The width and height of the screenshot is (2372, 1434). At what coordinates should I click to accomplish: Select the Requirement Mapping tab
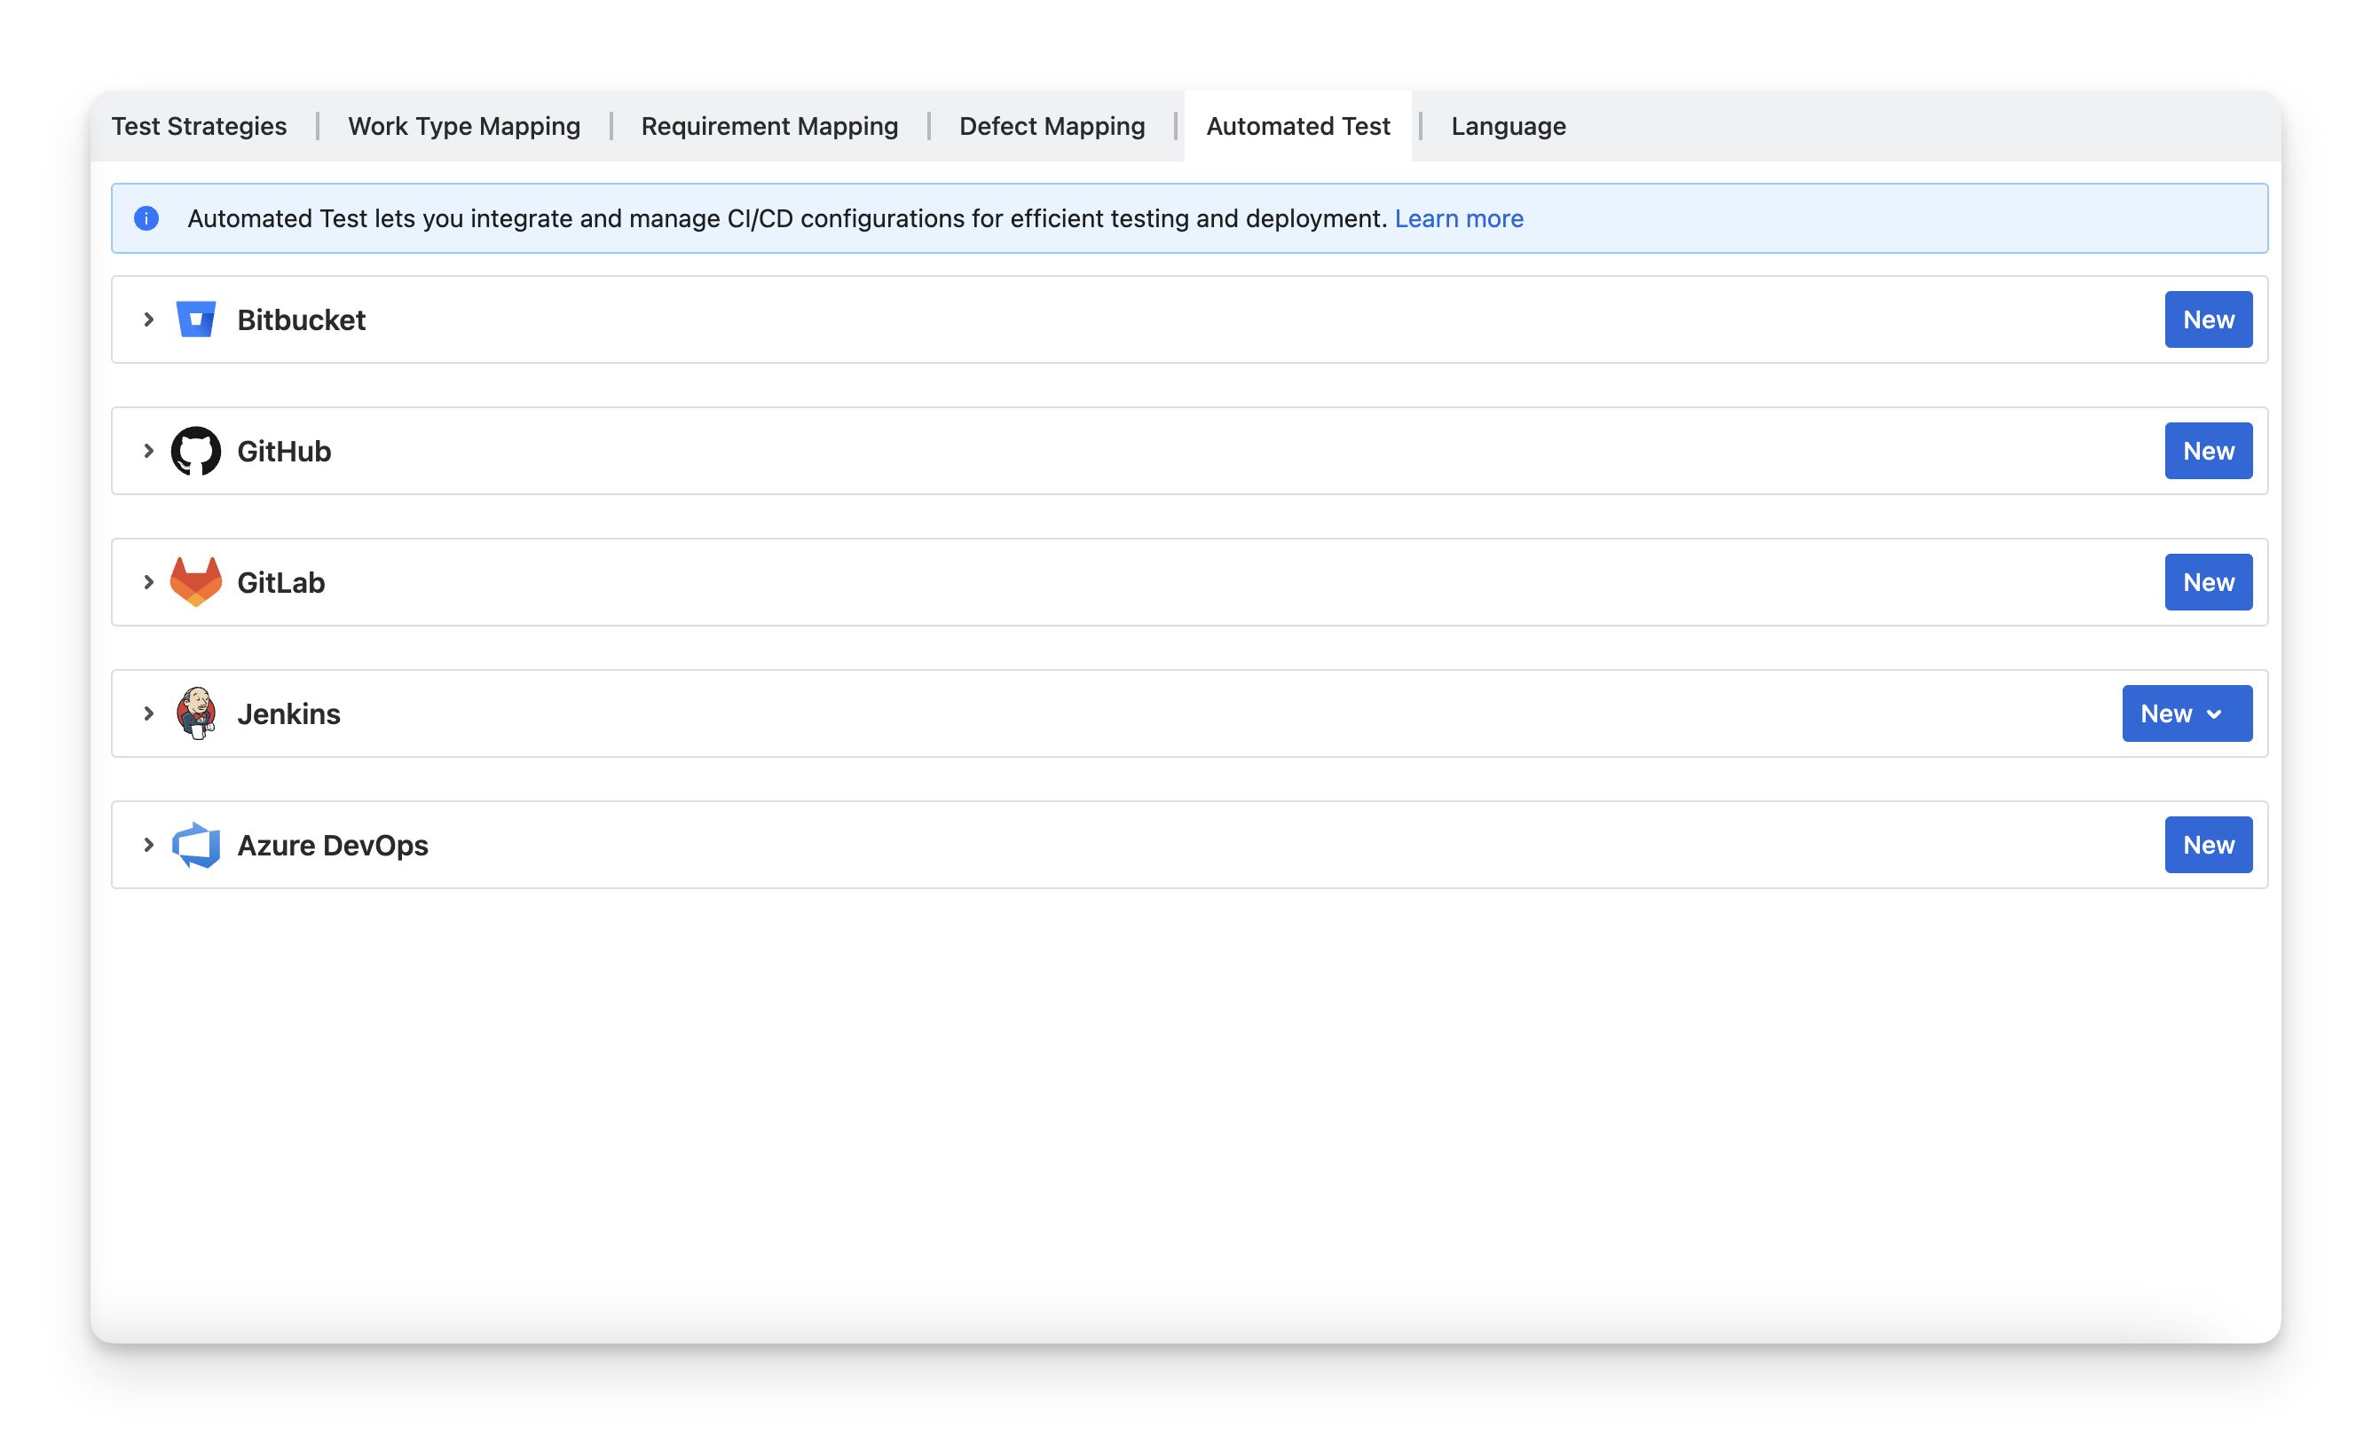click(x=769, y=126)
